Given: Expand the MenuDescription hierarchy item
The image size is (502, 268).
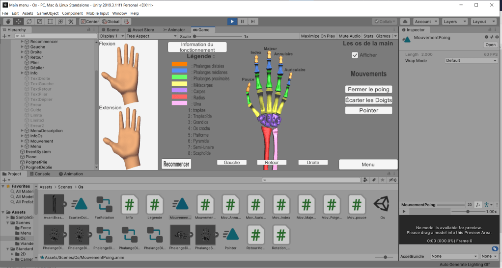Looking at the screenshot, I should (22, 131).
